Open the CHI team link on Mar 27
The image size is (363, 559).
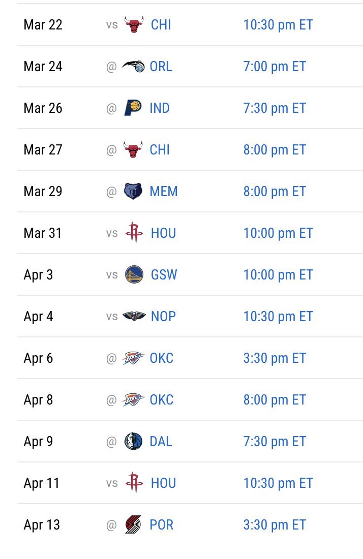(160, 150)
